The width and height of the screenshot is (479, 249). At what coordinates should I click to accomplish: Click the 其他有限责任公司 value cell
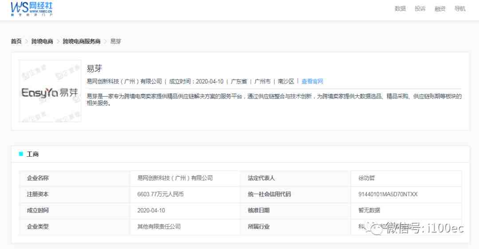click(x=185, y=227)
